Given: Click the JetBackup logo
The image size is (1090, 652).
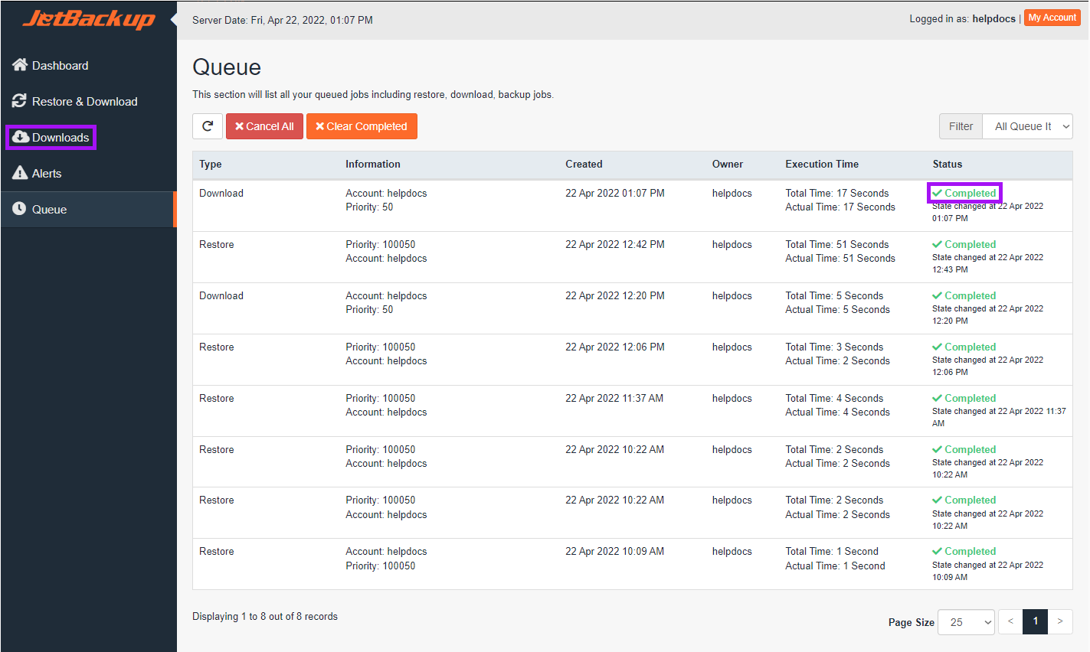Looking at the screenshot, I should pyautogui.click(x=89, y=20).
